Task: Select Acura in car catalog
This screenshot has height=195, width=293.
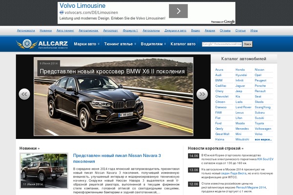Action: click(219, 70)
